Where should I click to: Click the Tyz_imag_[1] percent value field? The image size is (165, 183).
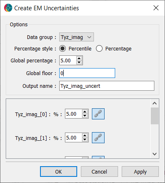click(x=74, y=137)
